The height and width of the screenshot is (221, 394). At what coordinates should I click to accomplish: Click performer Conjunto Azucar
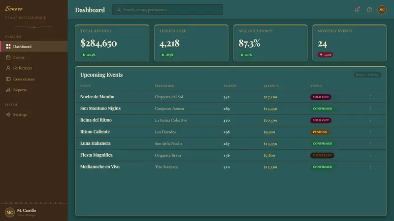point(169,109)
